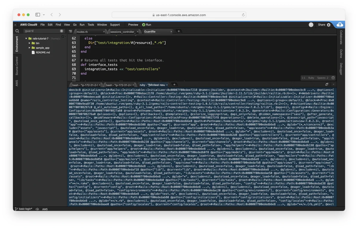This screenshot has width=358, height=228.
Task: Clear the guard search field
Action: click(61, 31)
